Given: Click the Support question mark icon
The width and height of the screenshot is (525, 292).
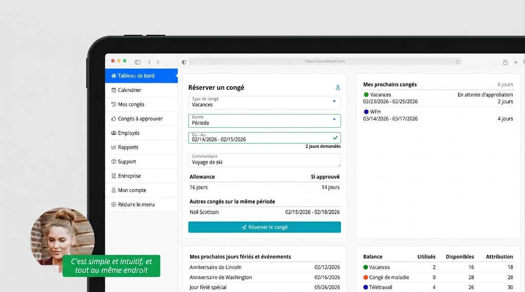Looking at the screenshot, I should pos(113,162).
